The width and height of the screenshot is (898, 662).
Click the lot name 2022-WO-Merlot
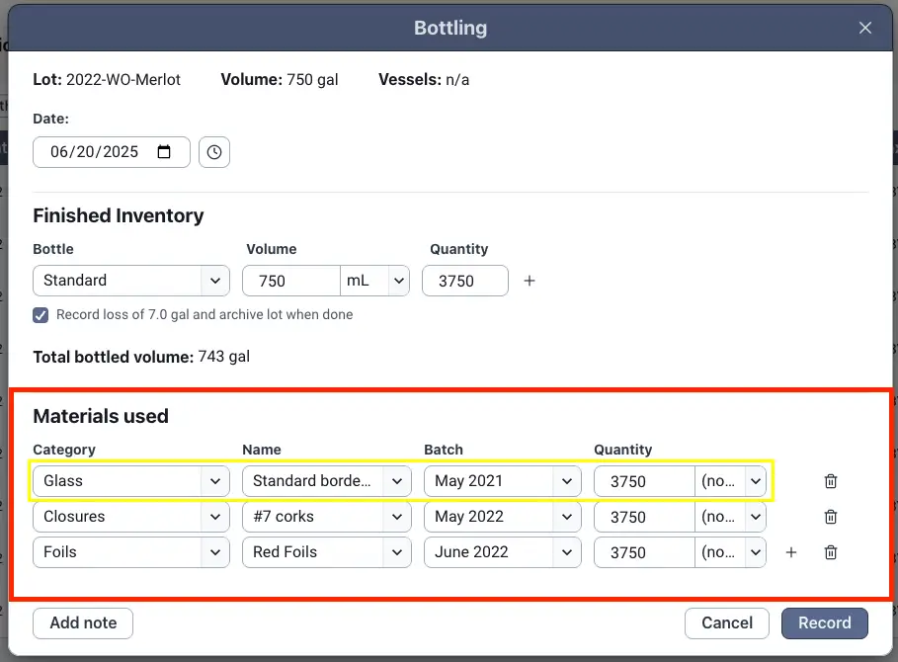coord(123,80)
